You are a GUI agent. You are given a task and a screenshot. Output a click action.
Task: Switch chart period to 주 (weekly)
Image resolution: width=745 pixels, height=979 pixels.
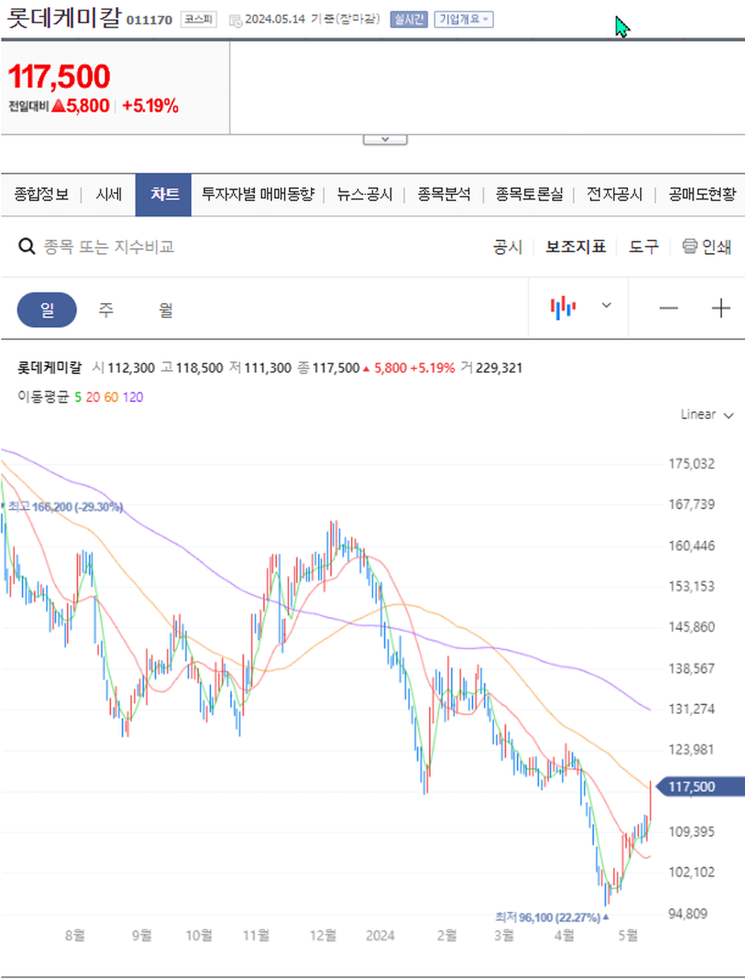[x=106, y=310]
